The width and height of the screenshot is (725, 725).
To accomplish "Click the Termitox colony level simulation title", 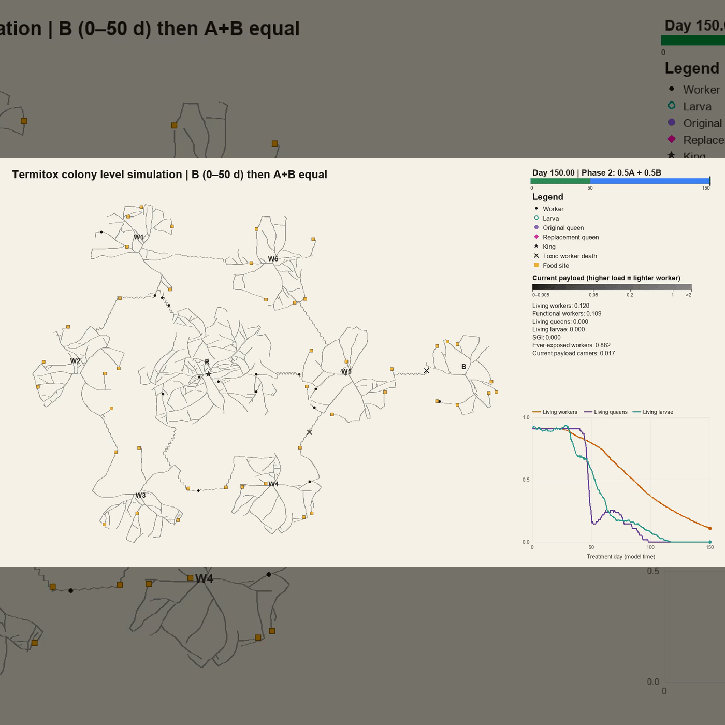I will [x=169, y=175].
